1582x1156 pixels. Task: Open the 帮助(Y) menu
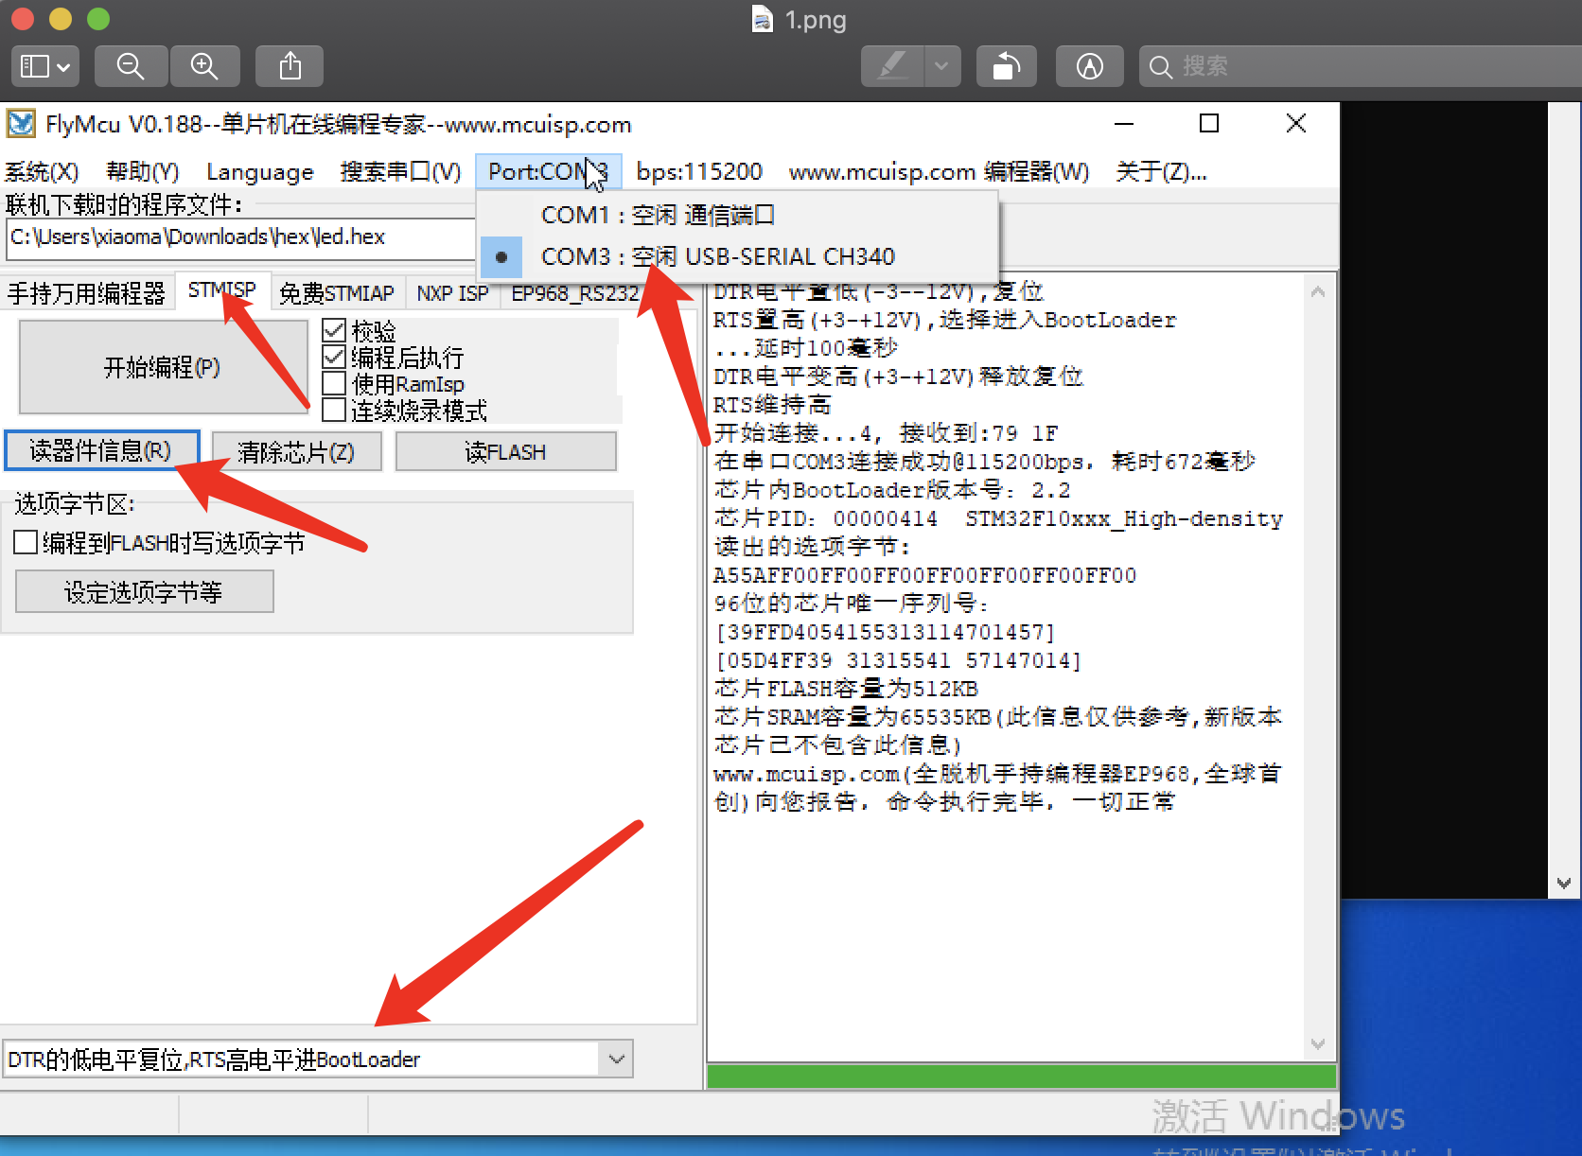143,171
